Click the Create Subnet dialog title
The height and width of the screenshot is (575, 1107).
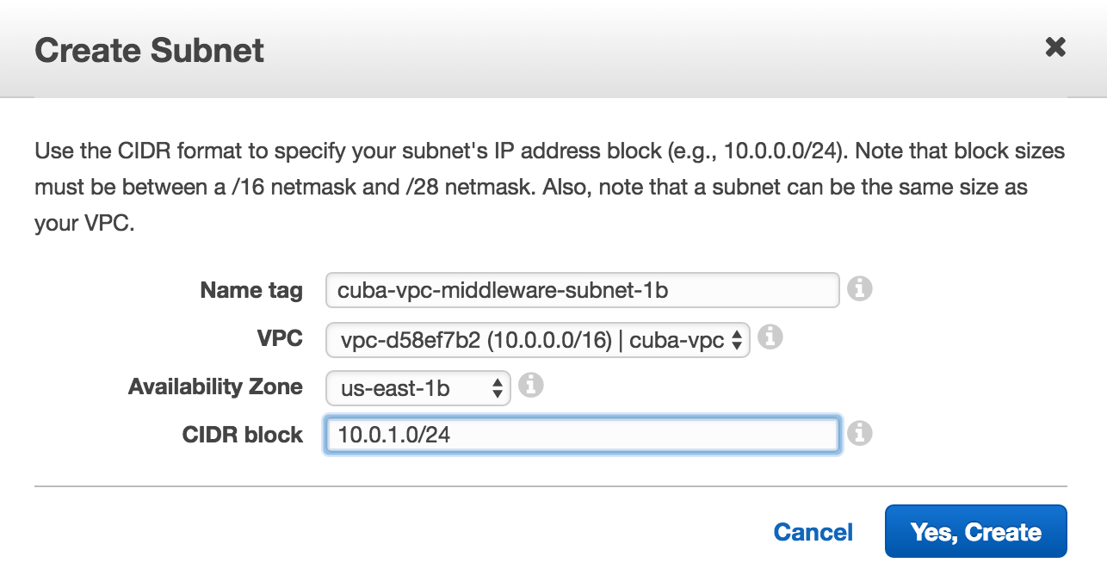pyautogui.click(x=149, y=50)
